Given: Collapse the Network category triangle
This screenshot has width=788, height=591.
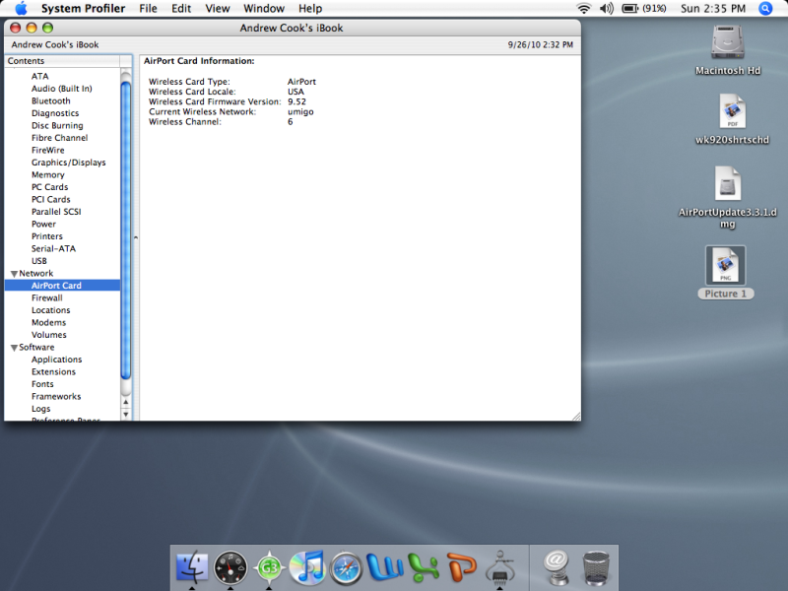Looking at the screenshot, I should click(14, 274).
